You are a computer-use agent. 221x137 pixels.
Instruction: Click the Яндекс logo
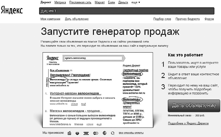[12, 10]
